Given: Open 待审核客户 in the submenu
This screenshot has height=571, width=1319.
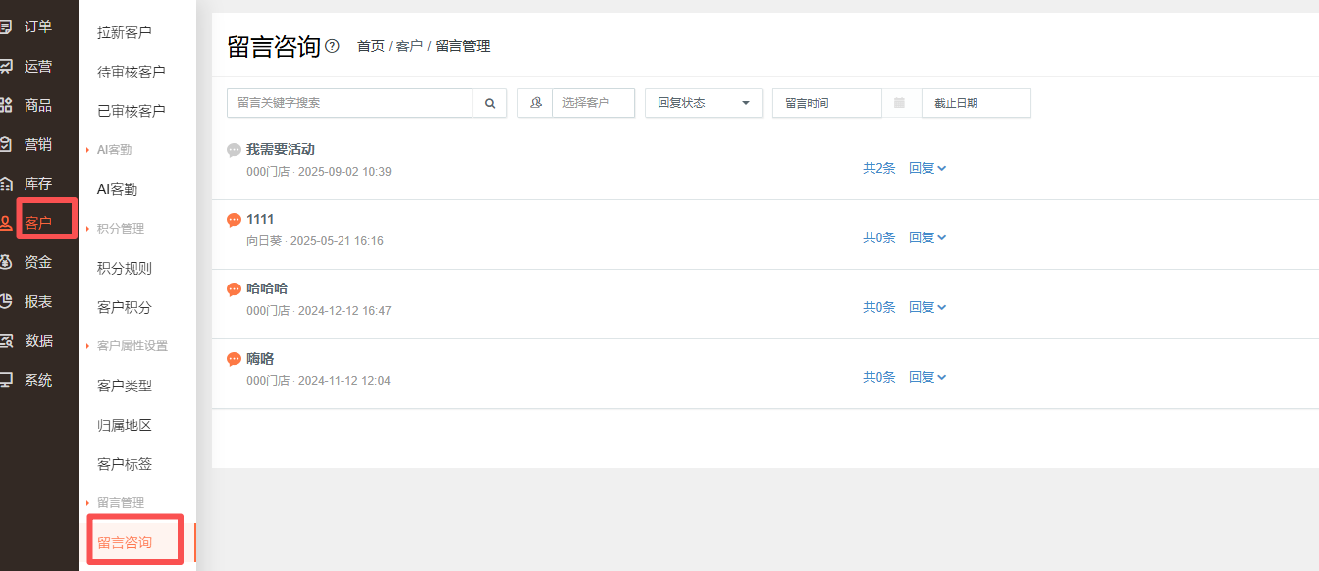Looking at the screenshot, I should (132, 72).
